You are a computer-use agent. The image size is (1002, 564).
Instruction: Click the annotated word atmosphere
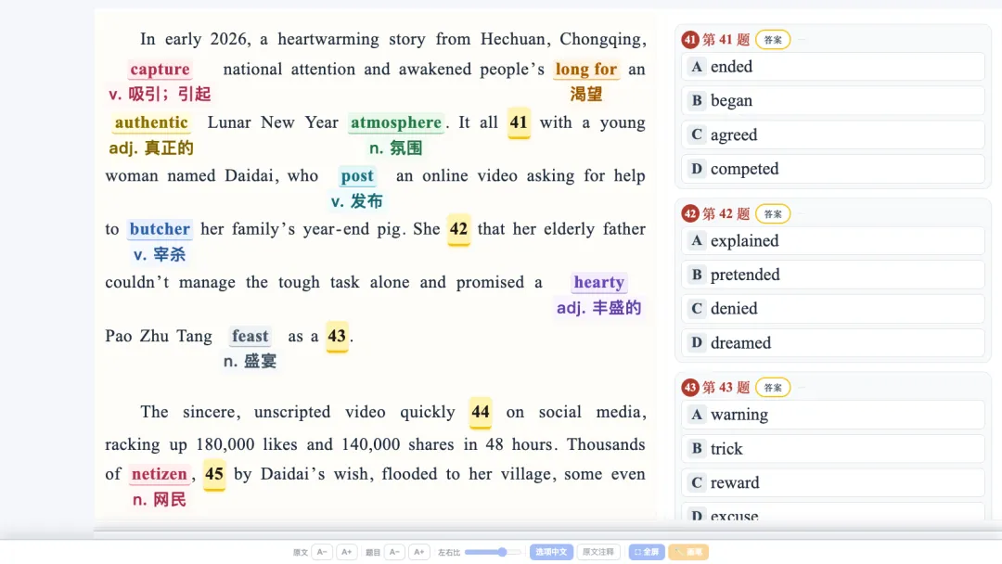coord(396,122)
